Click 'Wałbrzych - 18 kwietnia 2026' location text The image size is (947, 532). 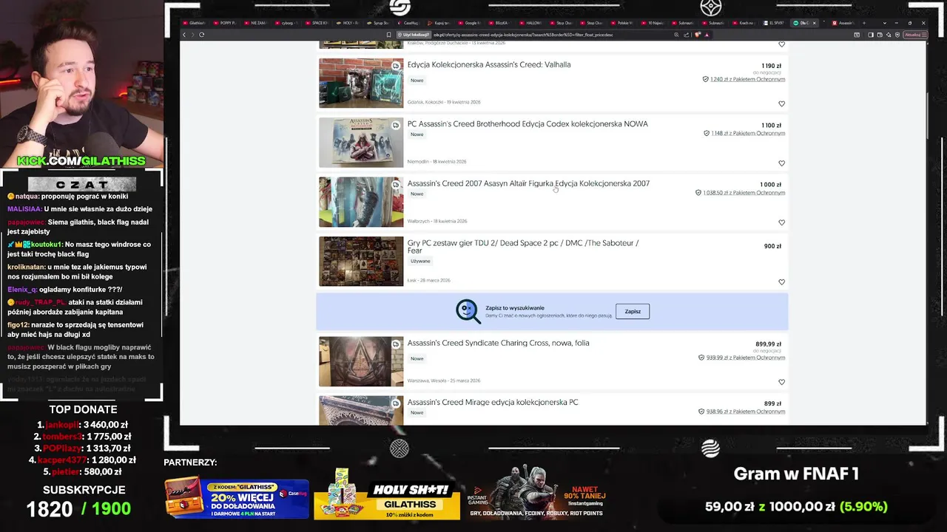[437, 221]
